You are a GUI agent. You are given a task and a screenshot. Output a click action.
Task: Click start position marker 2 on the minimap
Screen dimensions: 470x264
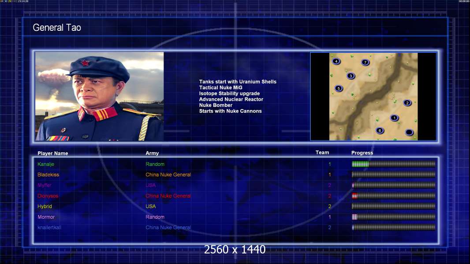407,103
